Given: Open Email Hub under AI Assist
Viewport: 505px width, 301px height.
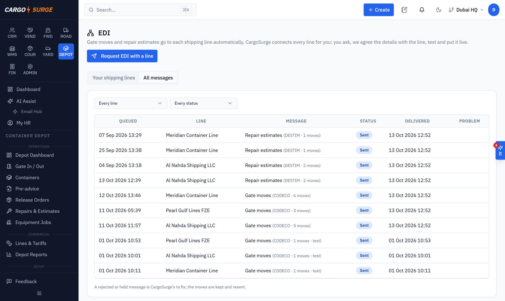Looking at the screenshot, I should point(42,112).
